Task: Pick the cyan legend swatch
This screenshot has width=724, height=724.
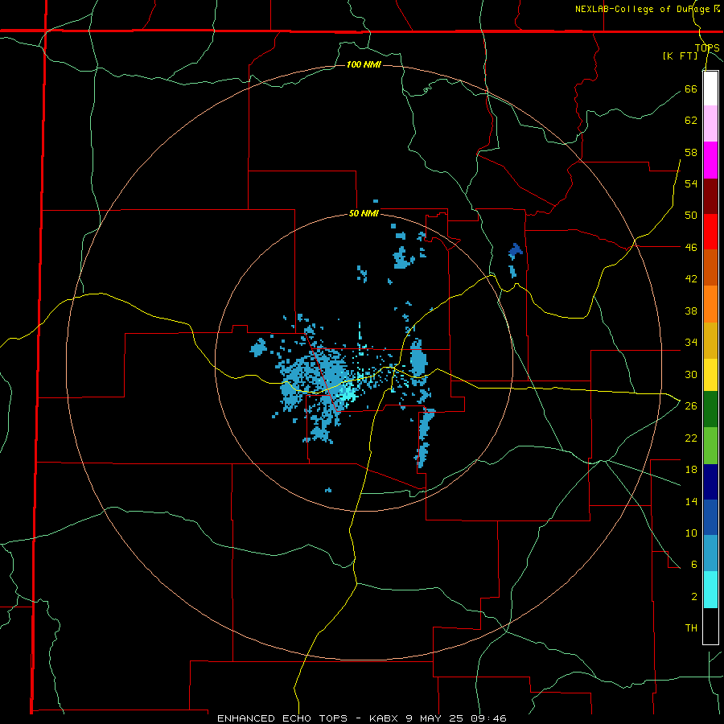Action: click(710, 590)
